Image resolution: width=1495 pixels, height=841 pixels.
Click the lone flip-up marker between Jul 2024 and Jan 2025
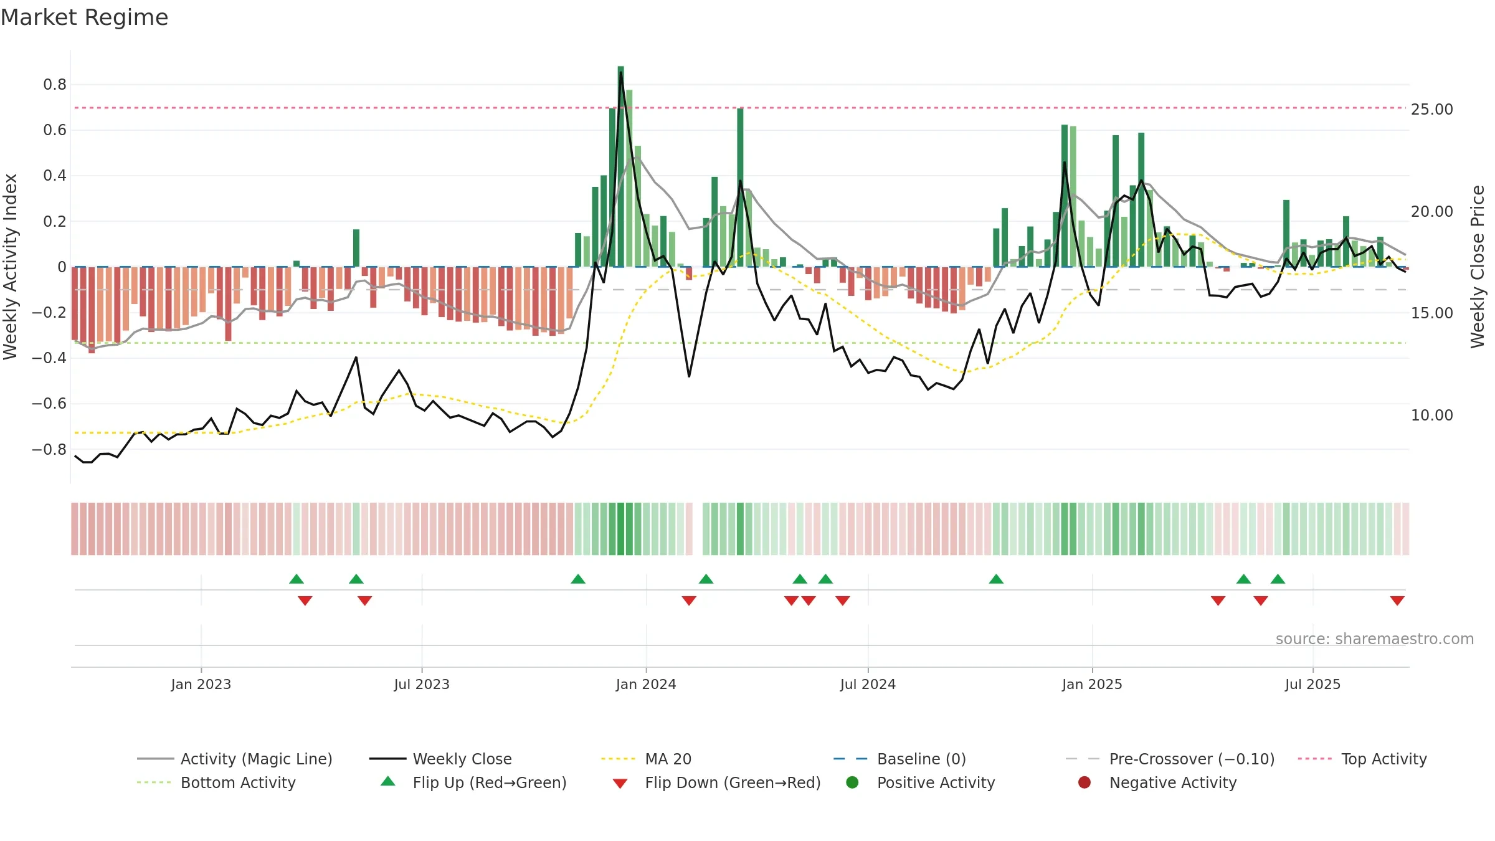click(996, 579)
